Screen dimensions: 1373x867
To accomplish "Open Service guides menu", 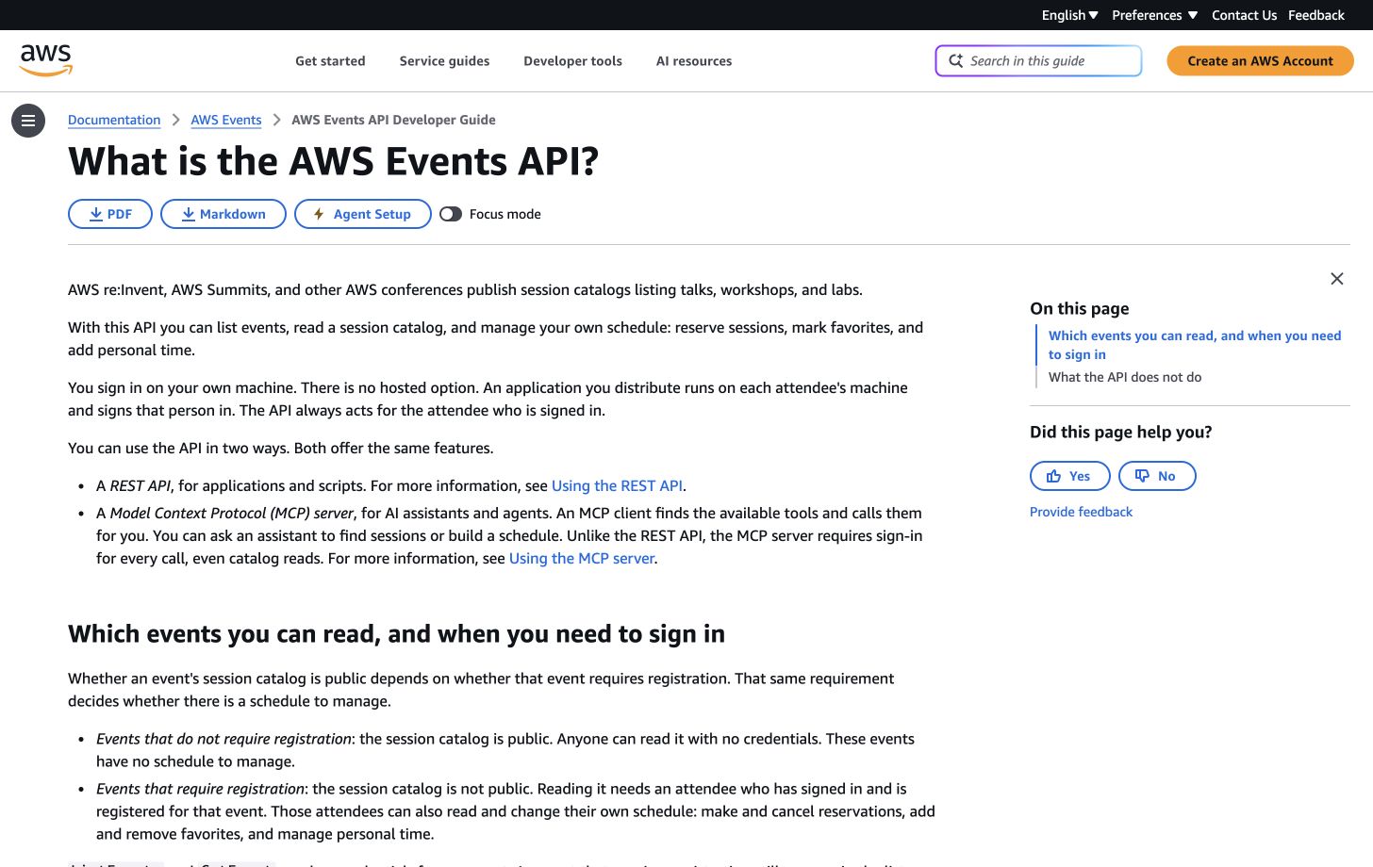I will (444, 61).
